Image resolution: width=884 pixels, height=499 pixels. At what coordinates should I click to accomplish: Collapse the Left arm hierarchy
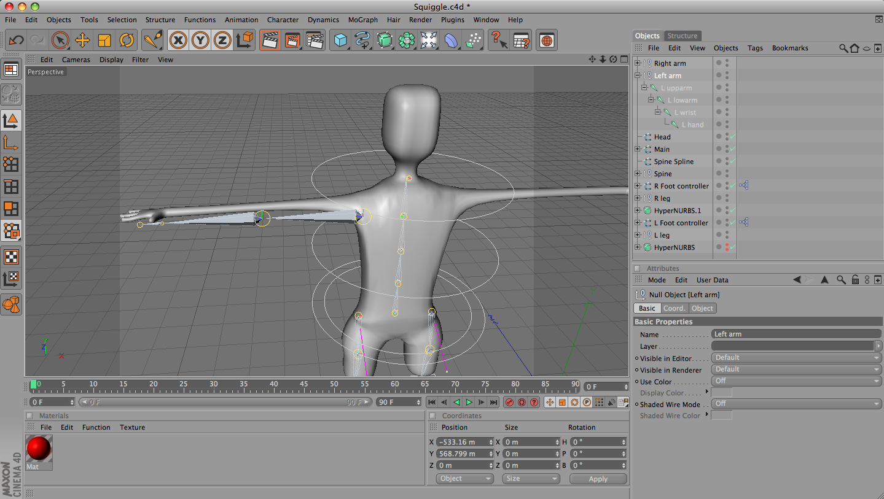[637, 75]
